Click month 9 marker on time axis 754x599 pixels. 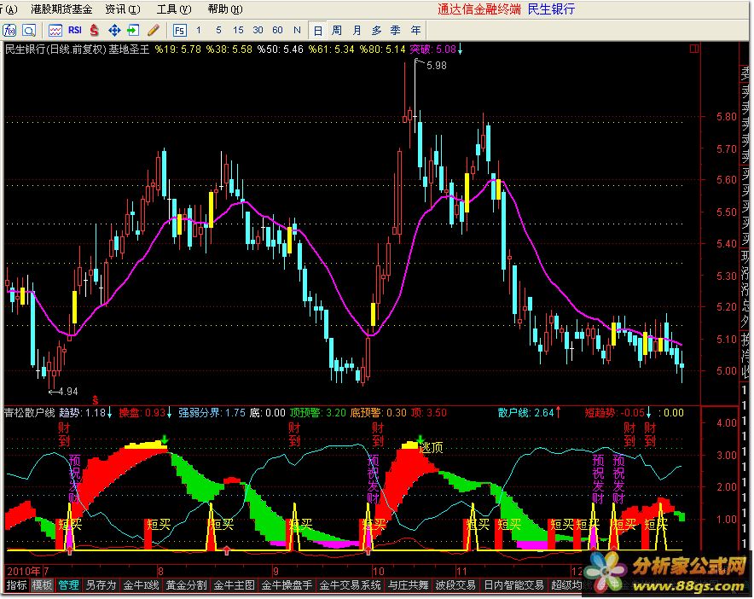275,571
